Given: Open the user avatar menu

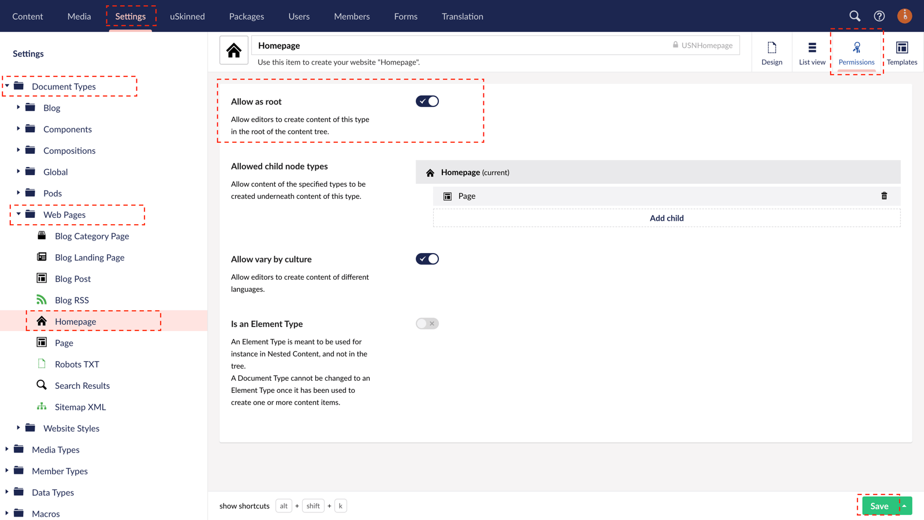Looking at the screenshot, I should pyautogui.click(x=904, y=16).
